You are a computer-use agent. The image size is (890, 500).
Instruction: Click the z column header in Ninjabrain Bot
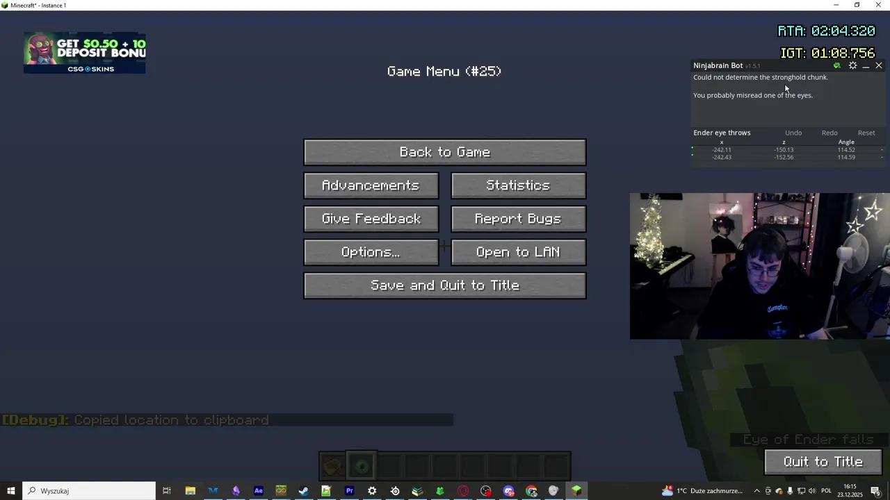(x=784, y=142)
